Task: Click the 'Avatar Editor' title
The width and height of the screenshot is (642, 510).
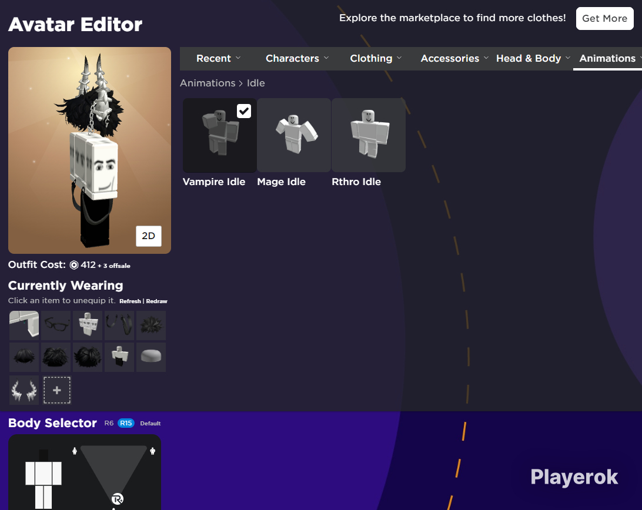Action: (x=75, y=25)
